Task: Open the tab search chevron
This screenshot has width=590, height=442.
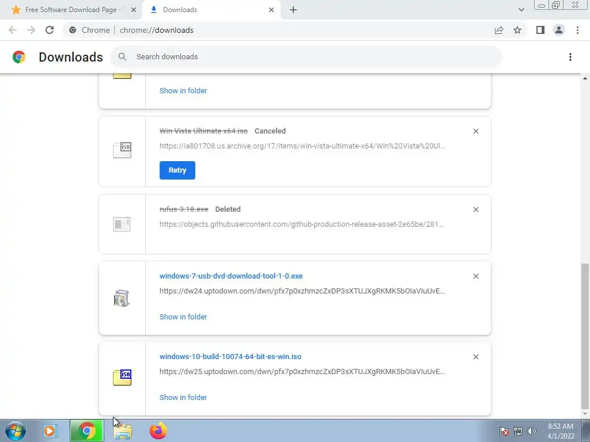Action: click(x=521, y=10)
